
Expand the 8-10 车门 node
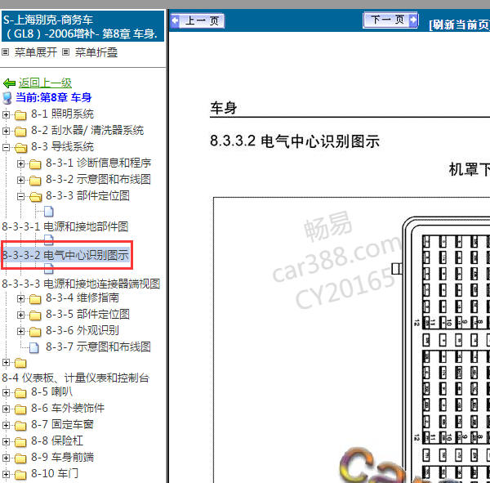[x=6, y=474]
